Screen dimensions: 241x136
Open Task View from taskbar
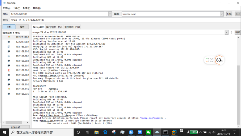point(87,132)
